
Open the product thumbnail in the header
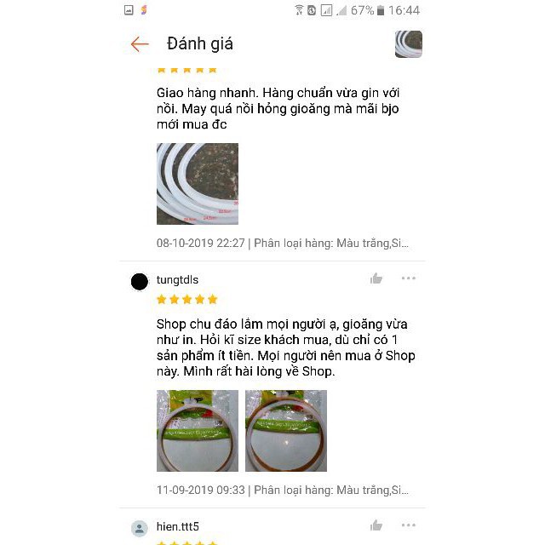[409, 44]
